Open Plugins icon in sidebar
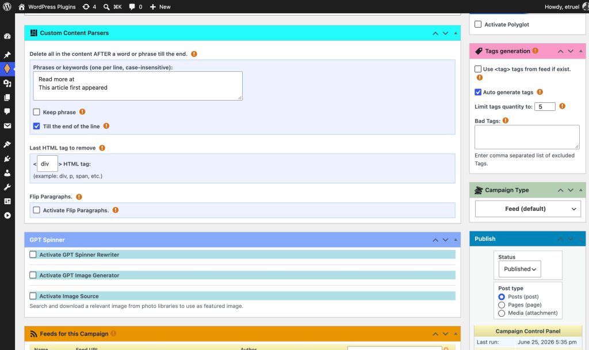Viewport: 589px width, 350px height. click(x=7, y=159)
